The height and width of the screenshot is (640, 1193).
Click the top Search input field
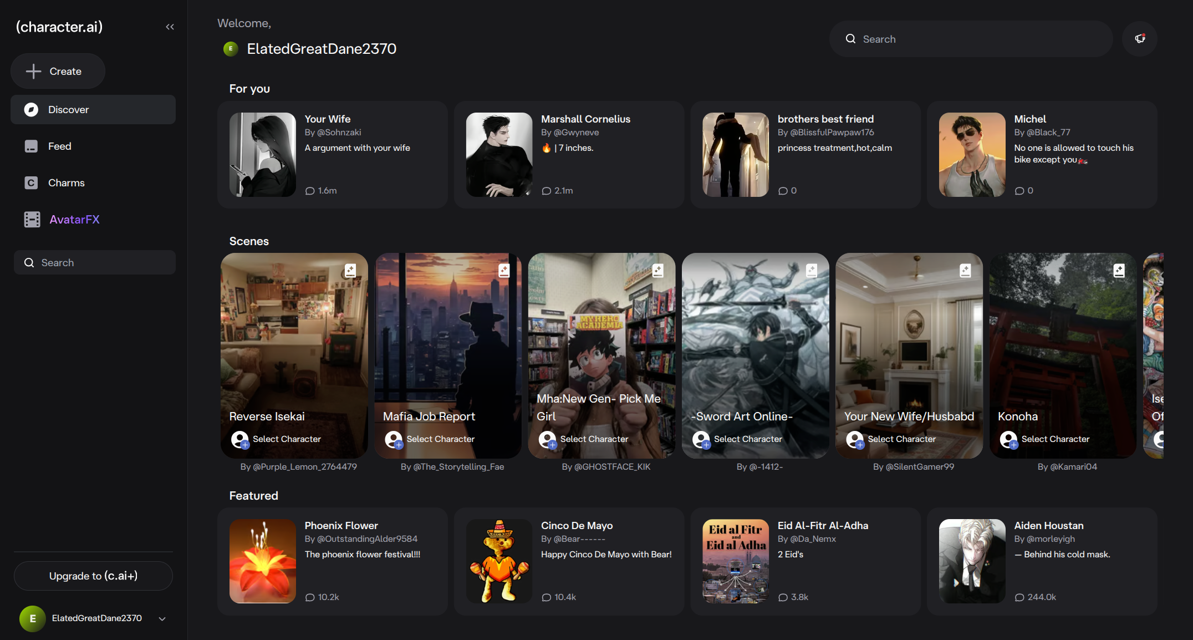click(x=971, y=39)
